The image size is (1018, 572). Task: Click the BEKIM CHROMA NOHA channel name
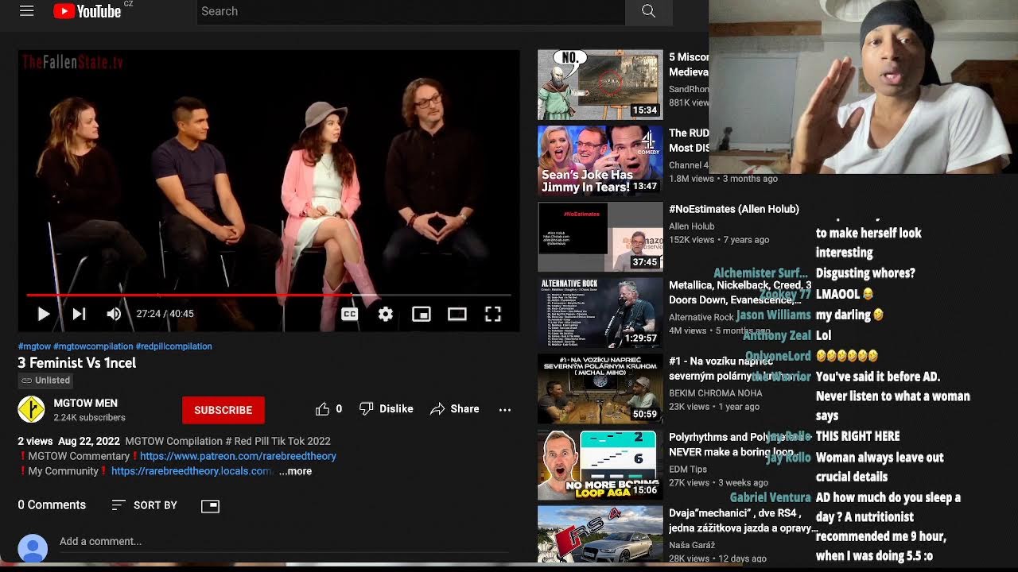click(x=716, y=393)
